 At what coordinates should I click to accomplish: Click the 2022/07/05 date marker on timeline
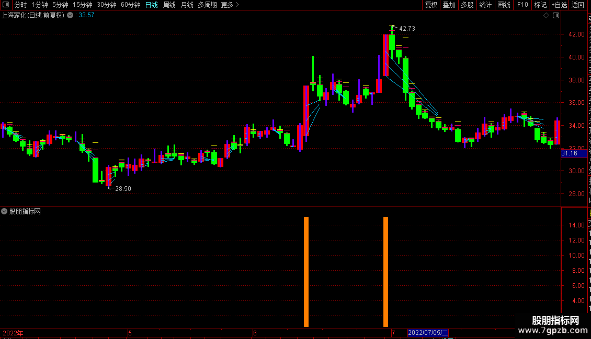coord(428,333)
